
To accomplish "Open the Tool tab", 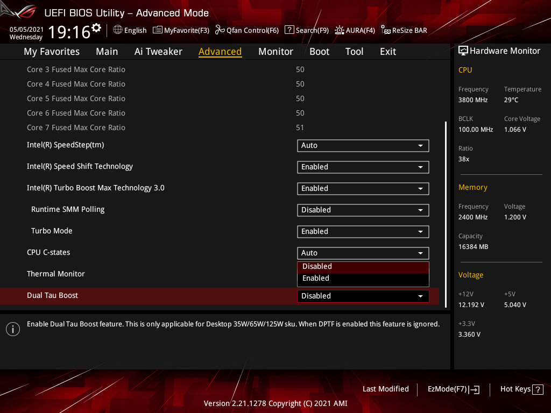I will coord(354,52).
